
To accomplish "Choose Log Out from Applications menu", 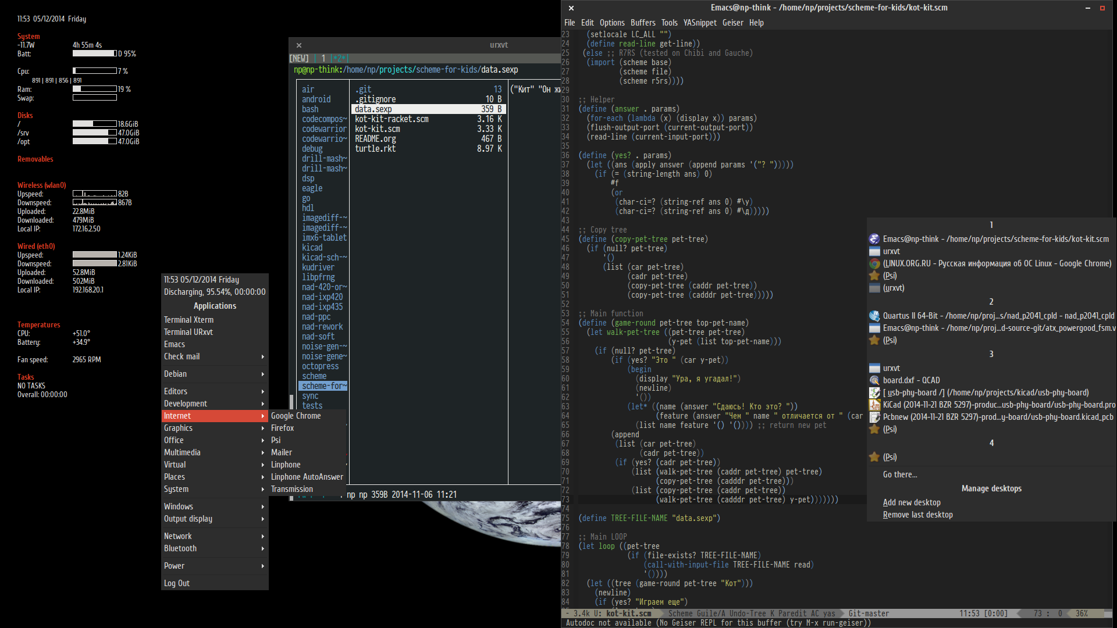I will tap(215, 583).
